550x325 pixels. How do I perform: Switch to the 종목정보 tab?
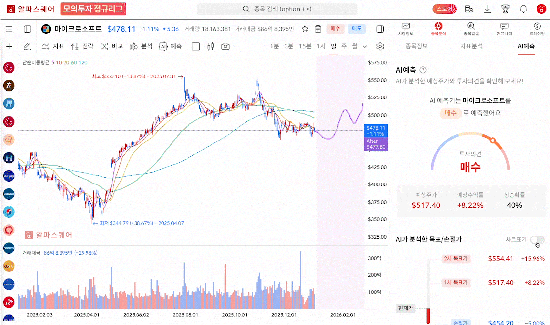416,46
